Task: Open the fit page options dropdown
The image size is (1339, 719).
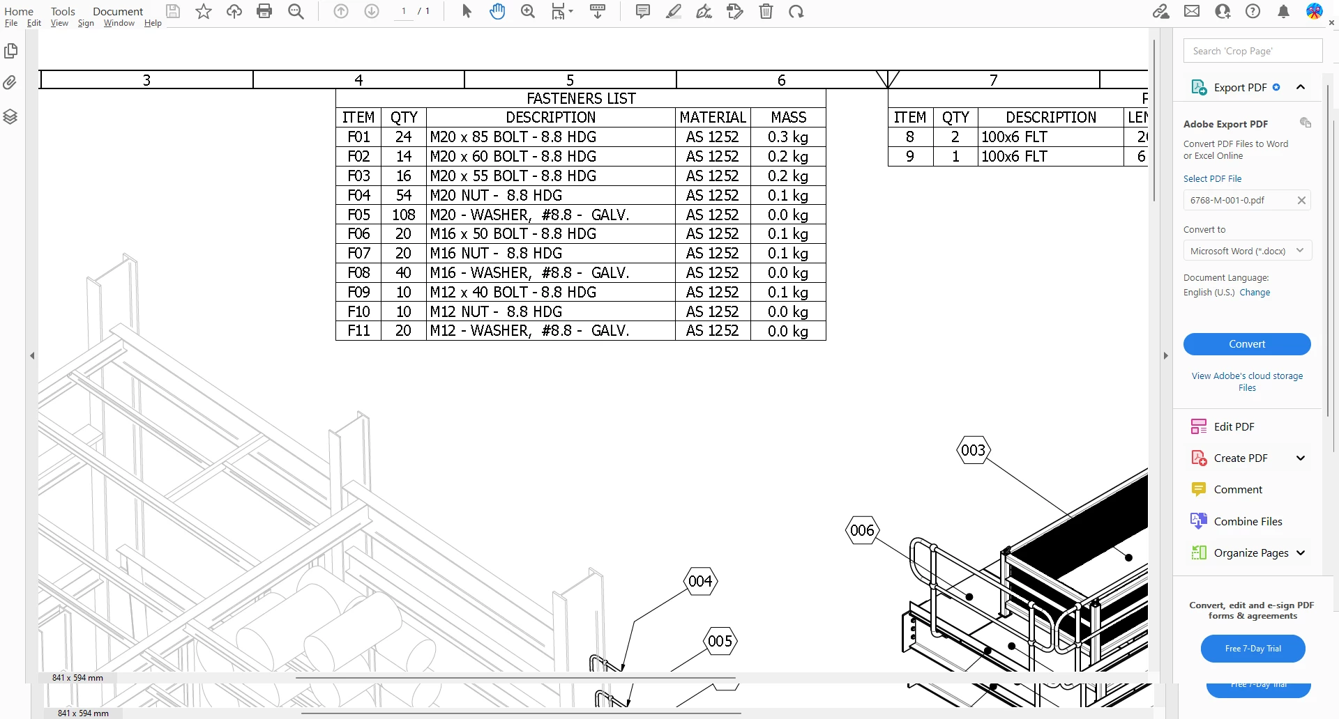Action: 562,11
